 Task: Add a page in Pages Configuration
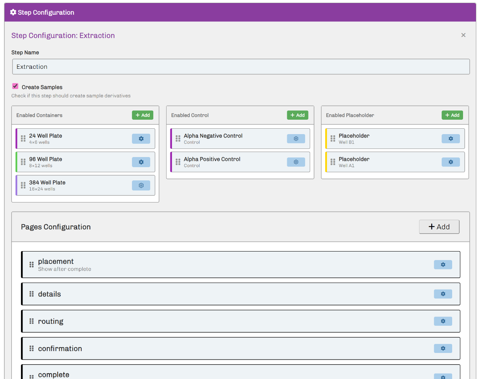tap(439, 227)
